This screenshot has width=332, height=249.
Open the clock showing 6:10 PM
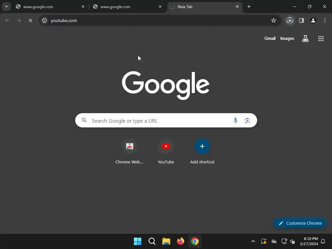tap(309, 241)
